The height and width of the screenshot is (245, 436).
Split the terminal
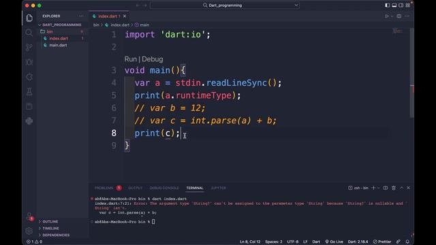[x=386, y=188]
